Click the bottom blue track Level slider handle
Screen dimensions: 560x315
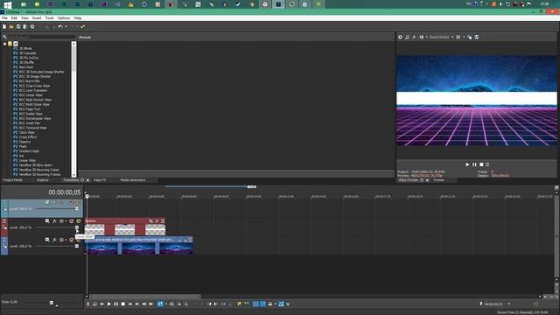(77, 246)
